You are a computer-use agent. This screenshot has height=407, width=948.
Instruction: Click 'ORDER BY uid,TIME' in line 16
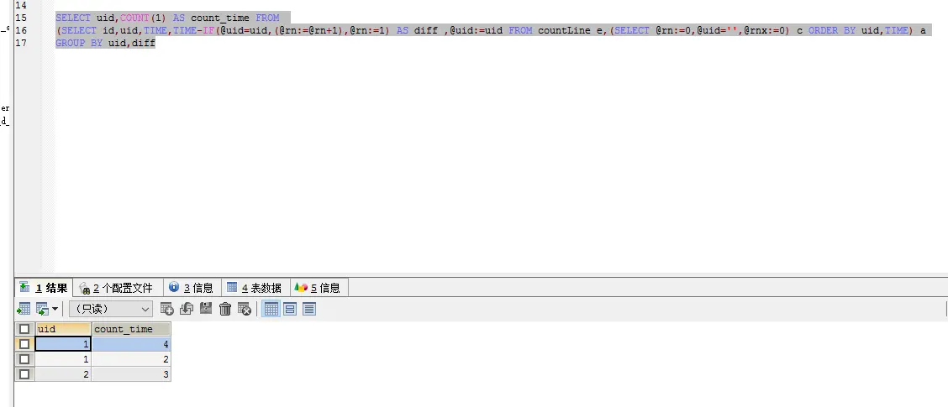(858, 30)
